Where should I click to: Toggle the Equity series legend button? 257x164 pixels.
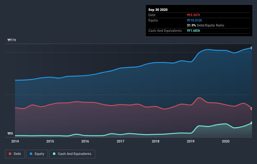tap(37, 154)
